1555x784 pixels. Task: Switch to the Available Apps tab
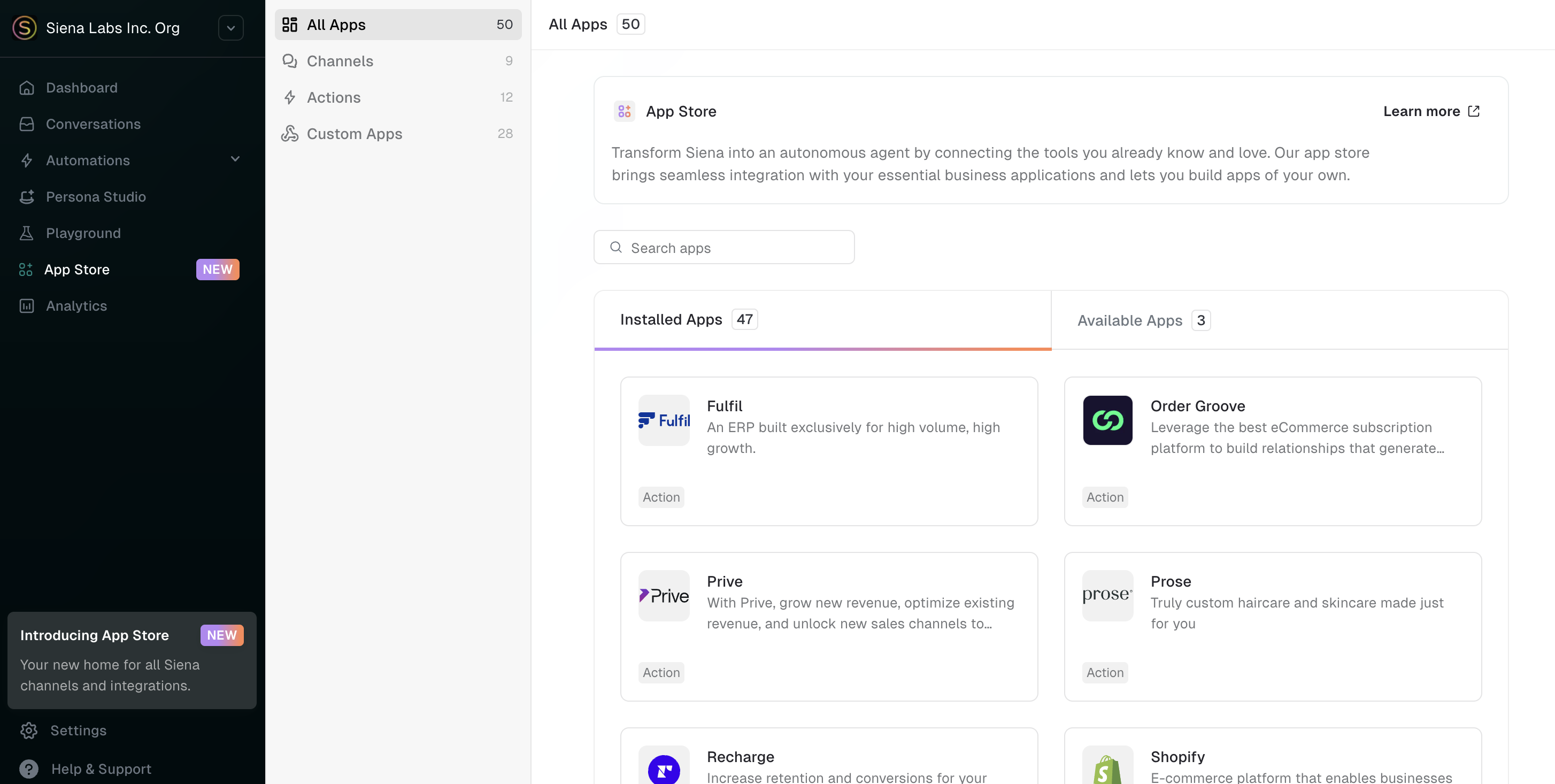[1279, 320]
